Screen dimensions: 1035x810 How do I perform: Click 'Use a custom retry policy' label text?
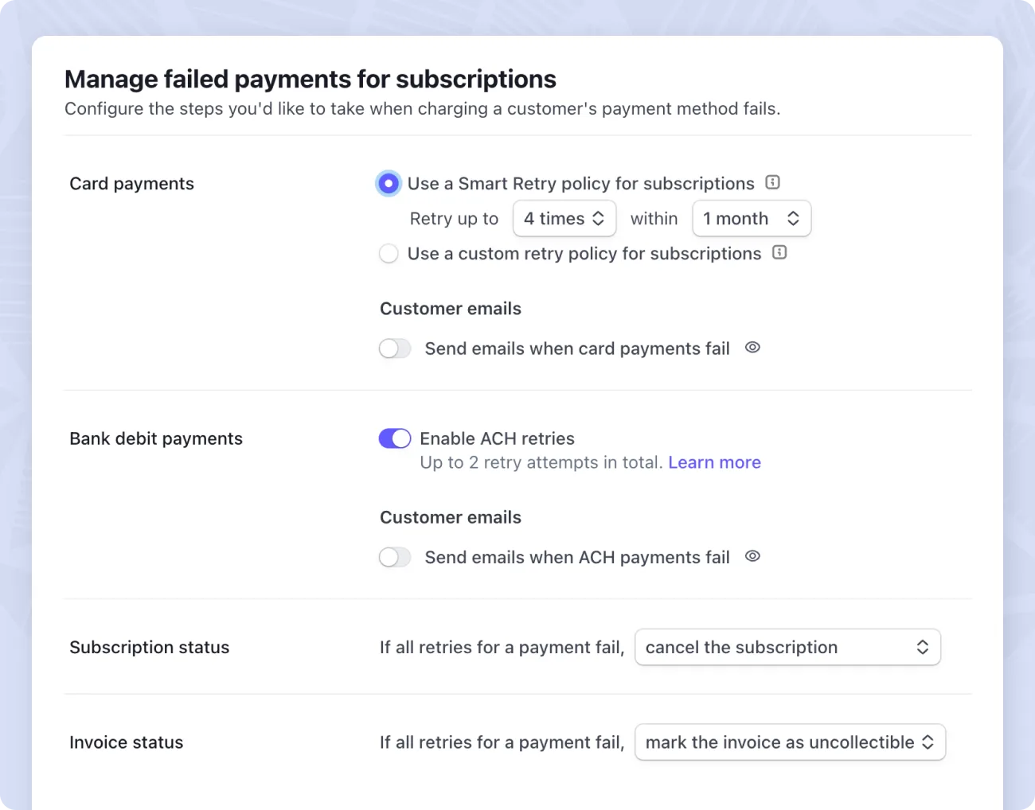584,254
